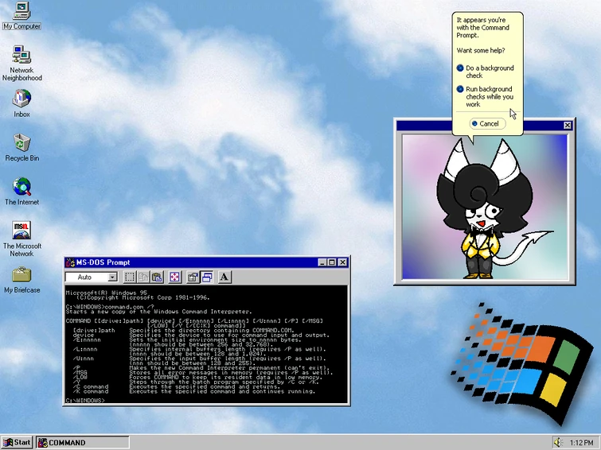The height and width of the screenshot is (450, 601).
Task: Select the Network Neighborhood icon
Action: pos(21,63)
